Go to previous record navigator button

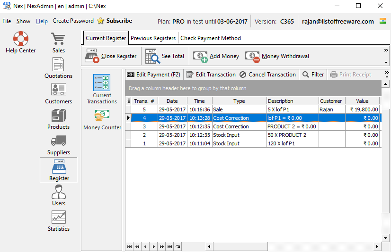coord(145,246)
